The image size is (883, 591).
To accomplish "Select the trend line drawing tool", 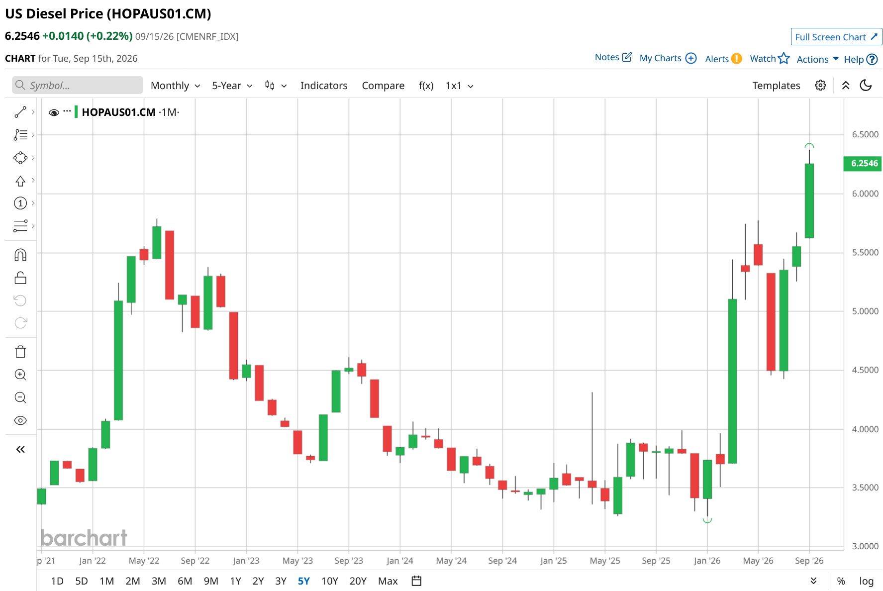I will coord(20,112).
